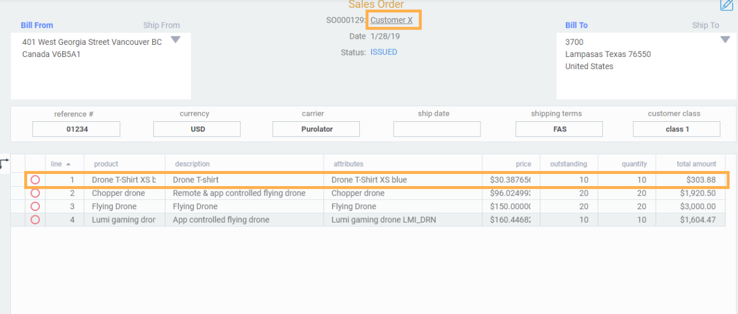Click the reference # field 01234
This screenshot has height=314, width=738.
point(76,129)
